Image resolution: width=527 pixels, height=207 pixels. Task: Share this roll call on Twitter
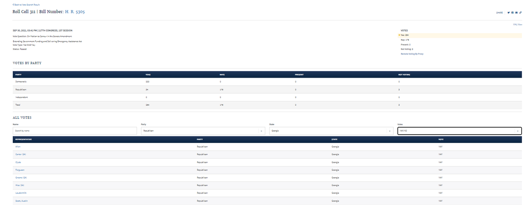coord(509,12)
